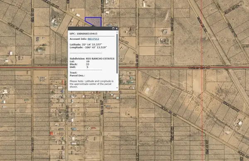Click the Subdivision: RIO RANCHO ESTATES line
This screenshot has width=249, height=161.
tap(92, 59)
